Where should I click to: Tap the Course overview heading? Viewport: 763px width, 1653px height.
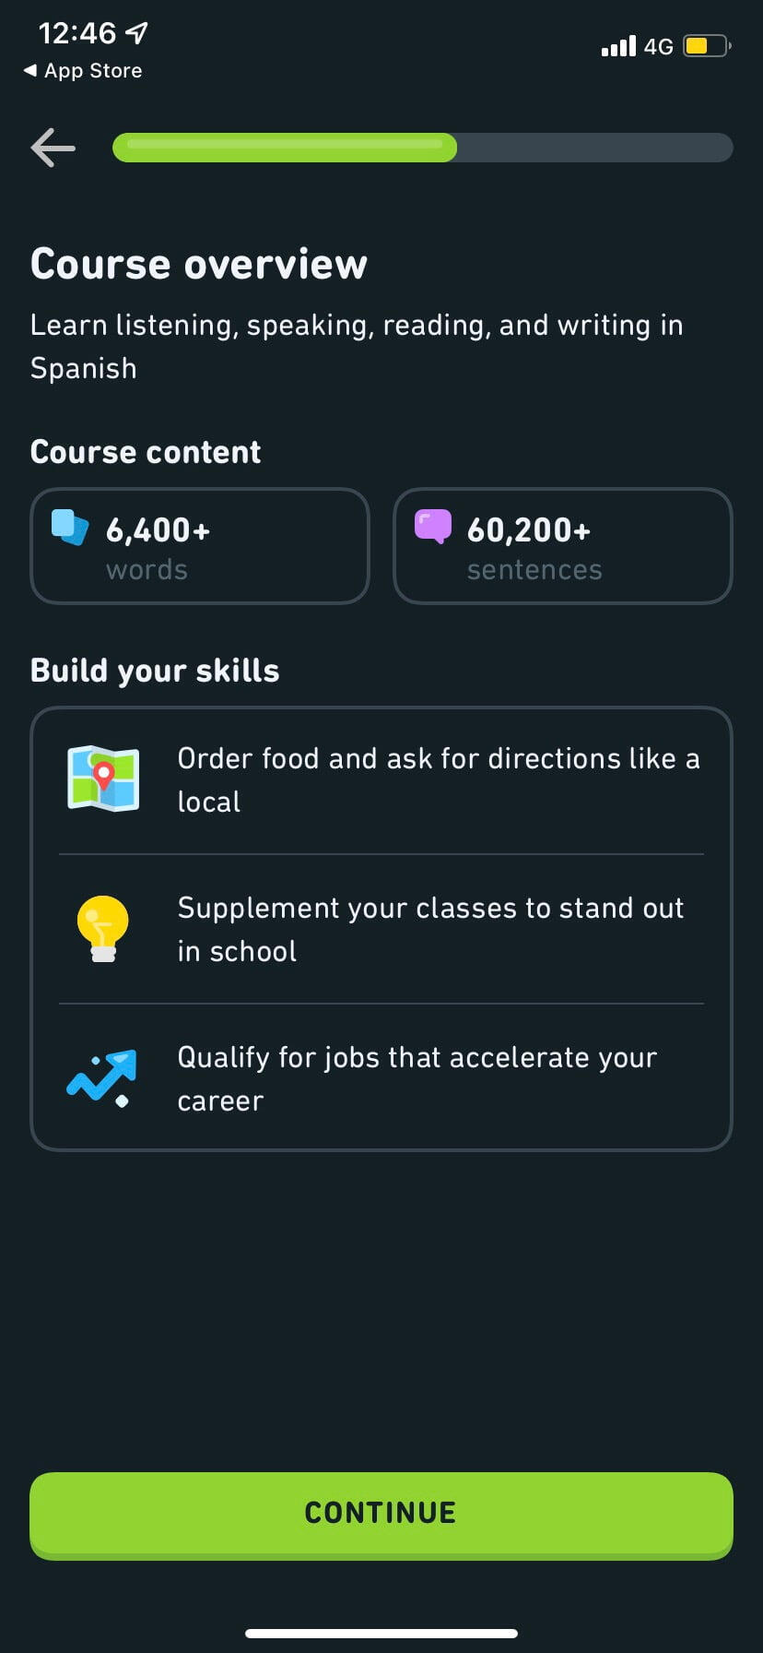pyautogui.click(x=199, y=264)
